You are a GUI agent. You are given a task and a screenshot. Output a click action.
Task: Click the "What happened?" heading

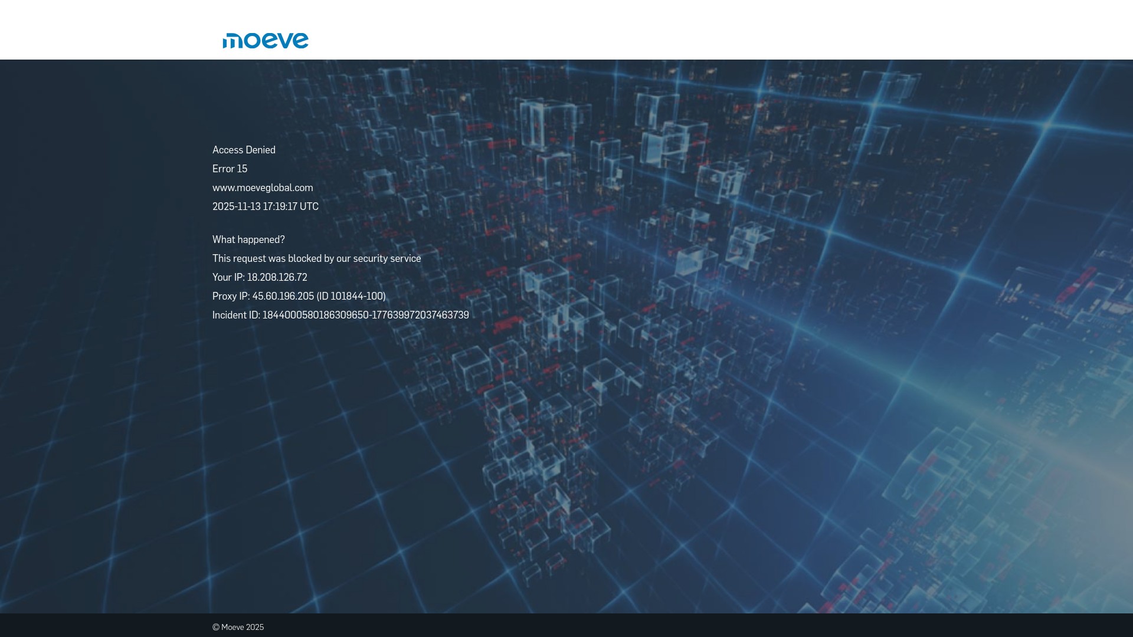coord(248,239)
